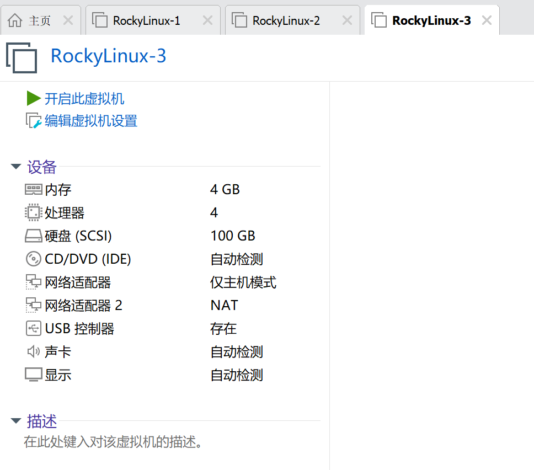Click 开启此虚拟机 link
Image resolution: width=534 pixels, height=470 pixels.
point(84,99)
